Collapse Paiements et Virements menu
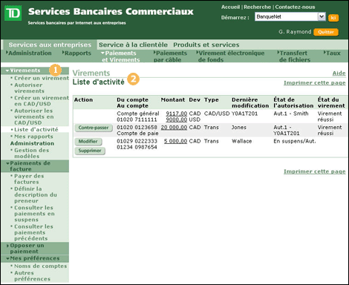This screenshot has width=349, height=285. point(120,56)
